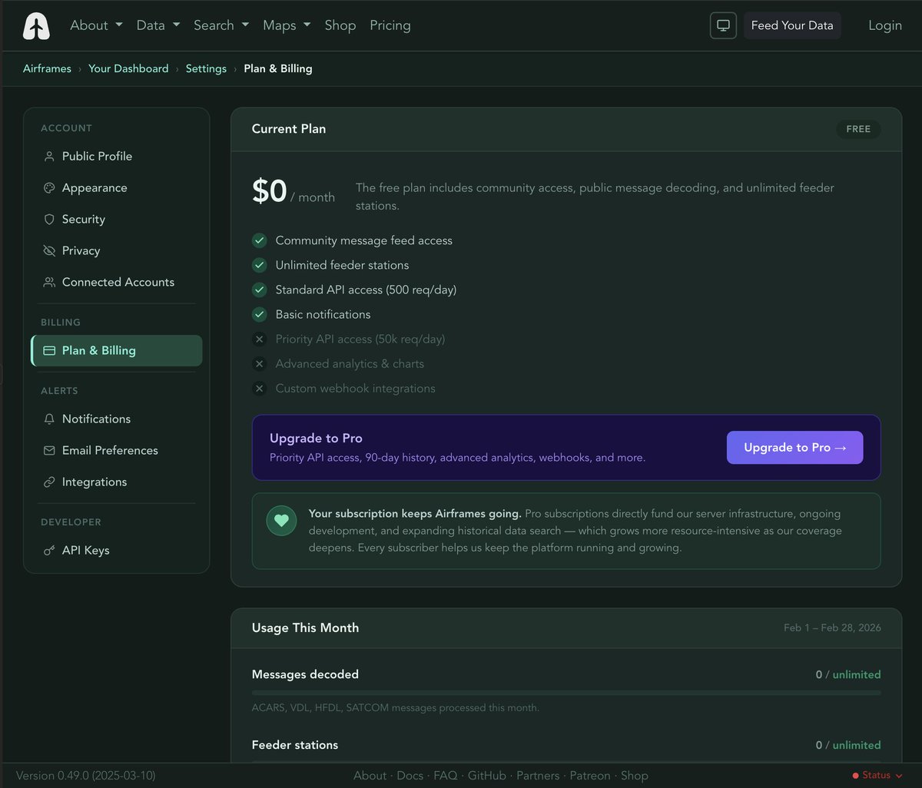
Task: Open Security settings in the sidebar
Action: coord(117,220)
